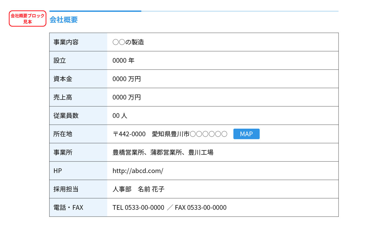
Task: Click the 人事部 名前 花子 contact name
Action: [x=139, y=189]
